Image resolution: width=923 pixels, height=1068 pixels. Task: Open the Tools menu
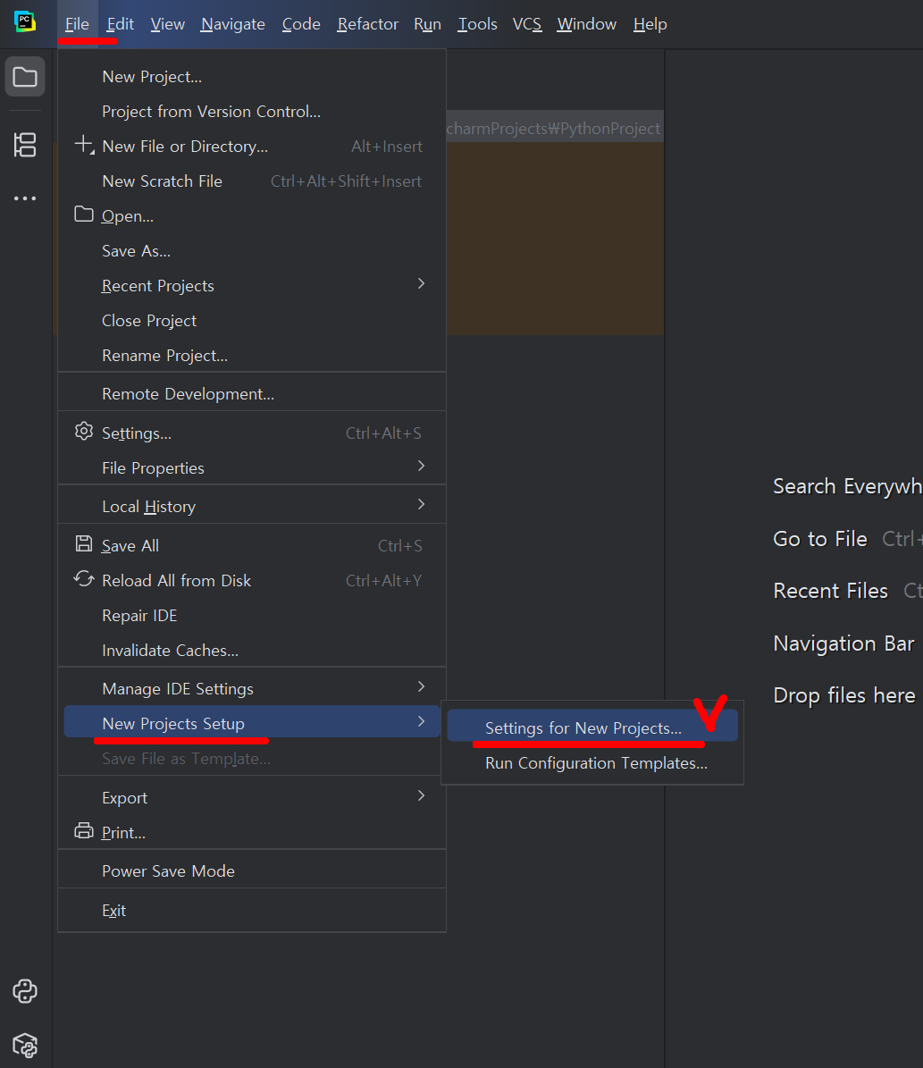(477, 24)
